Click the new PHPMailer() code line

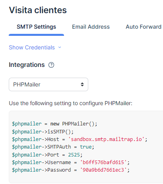54,124
